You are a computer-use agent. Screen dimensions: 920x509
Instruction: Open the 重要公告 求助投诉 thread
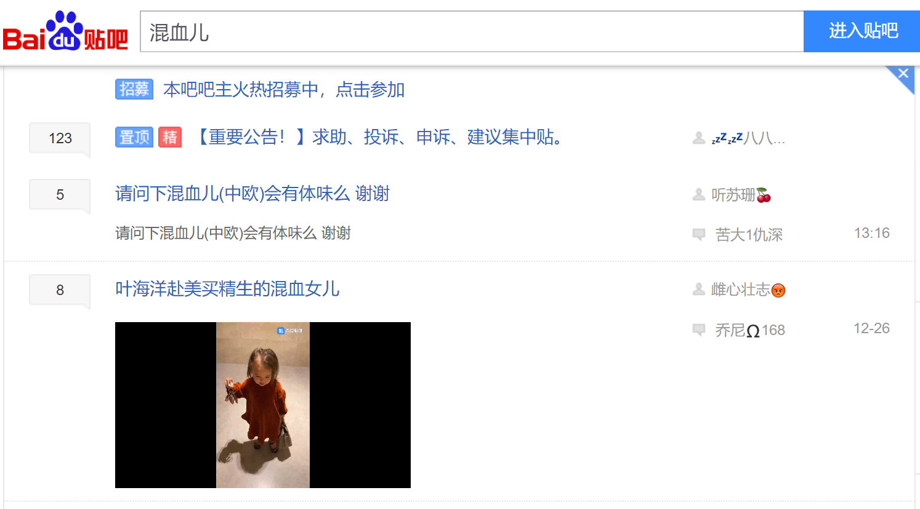tap(381, 137)
